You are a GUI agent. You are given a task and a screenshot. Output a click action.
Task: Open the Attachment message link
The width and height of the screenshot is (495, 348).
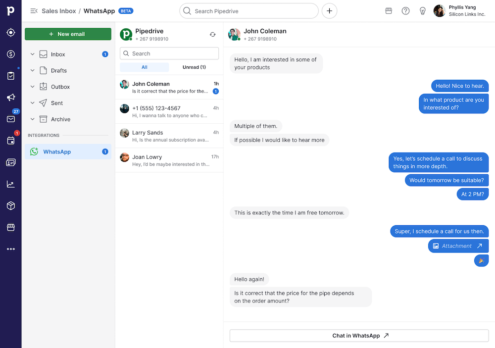458,246
